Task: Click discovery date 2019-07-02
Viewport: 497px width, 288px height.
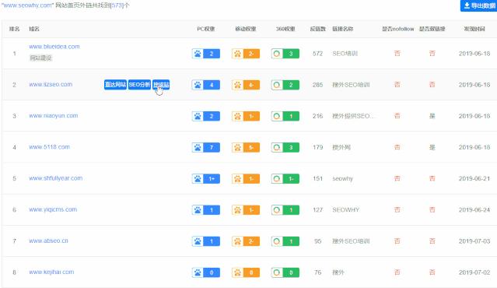Action: click(474, 272)
